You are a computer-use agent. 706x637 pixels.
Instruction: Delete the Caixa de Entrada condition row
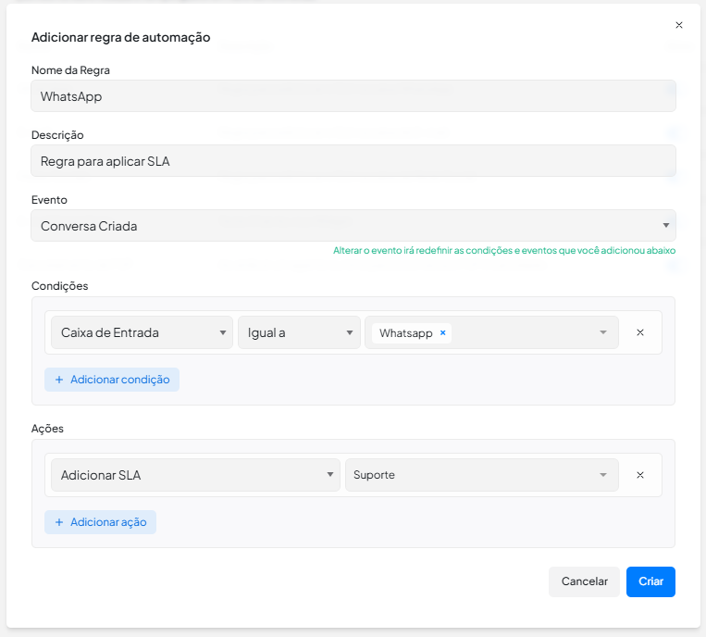point(639,332)
